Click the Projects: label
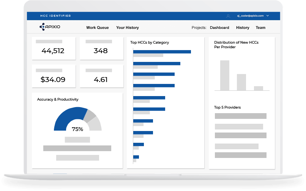 coord(199,27)
